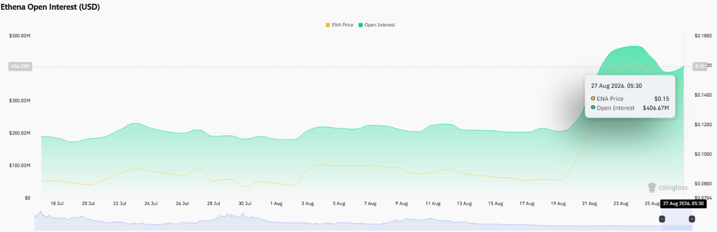Click the left range slider handle

tap(662, 219)
